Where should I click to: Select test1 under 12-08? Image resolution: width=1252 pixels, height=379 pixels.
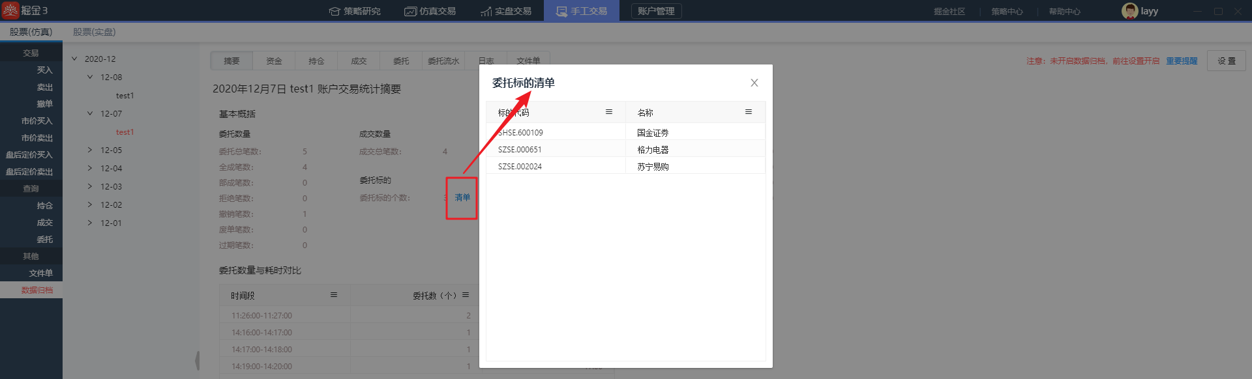(125, 95)
